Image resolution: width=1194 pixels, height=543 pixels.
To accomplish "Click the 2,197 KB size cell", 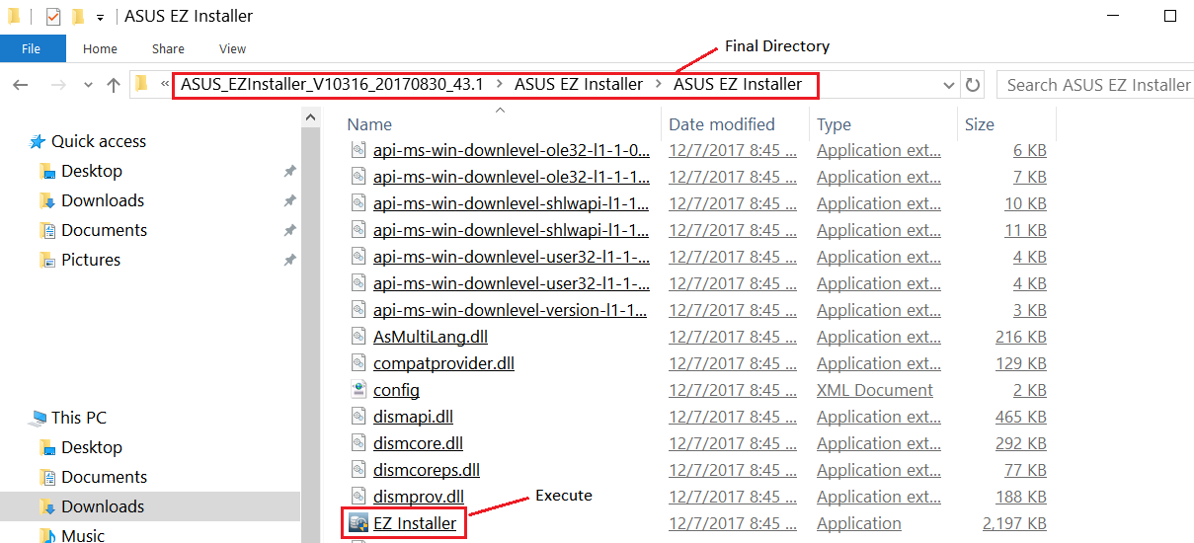I will [x=1014, y=523].
